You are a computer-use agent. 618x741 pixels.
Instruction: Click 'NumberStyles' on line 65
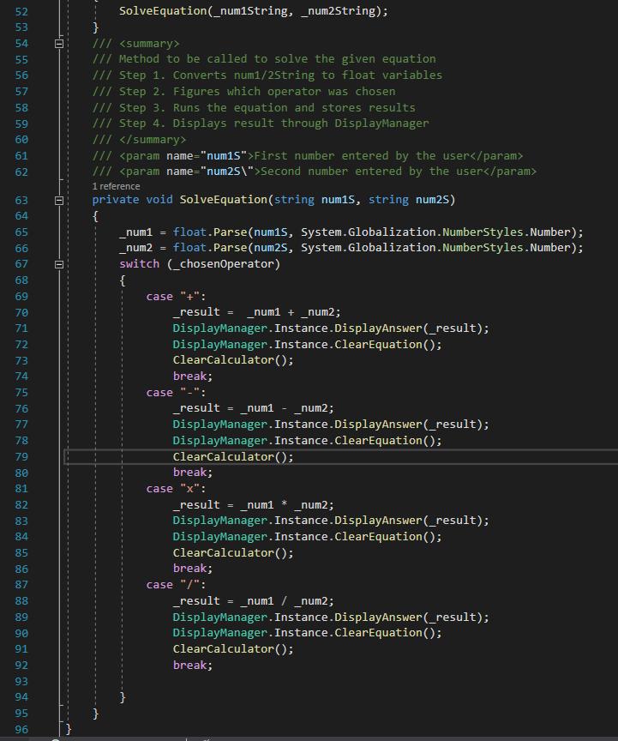pos(483,232)
